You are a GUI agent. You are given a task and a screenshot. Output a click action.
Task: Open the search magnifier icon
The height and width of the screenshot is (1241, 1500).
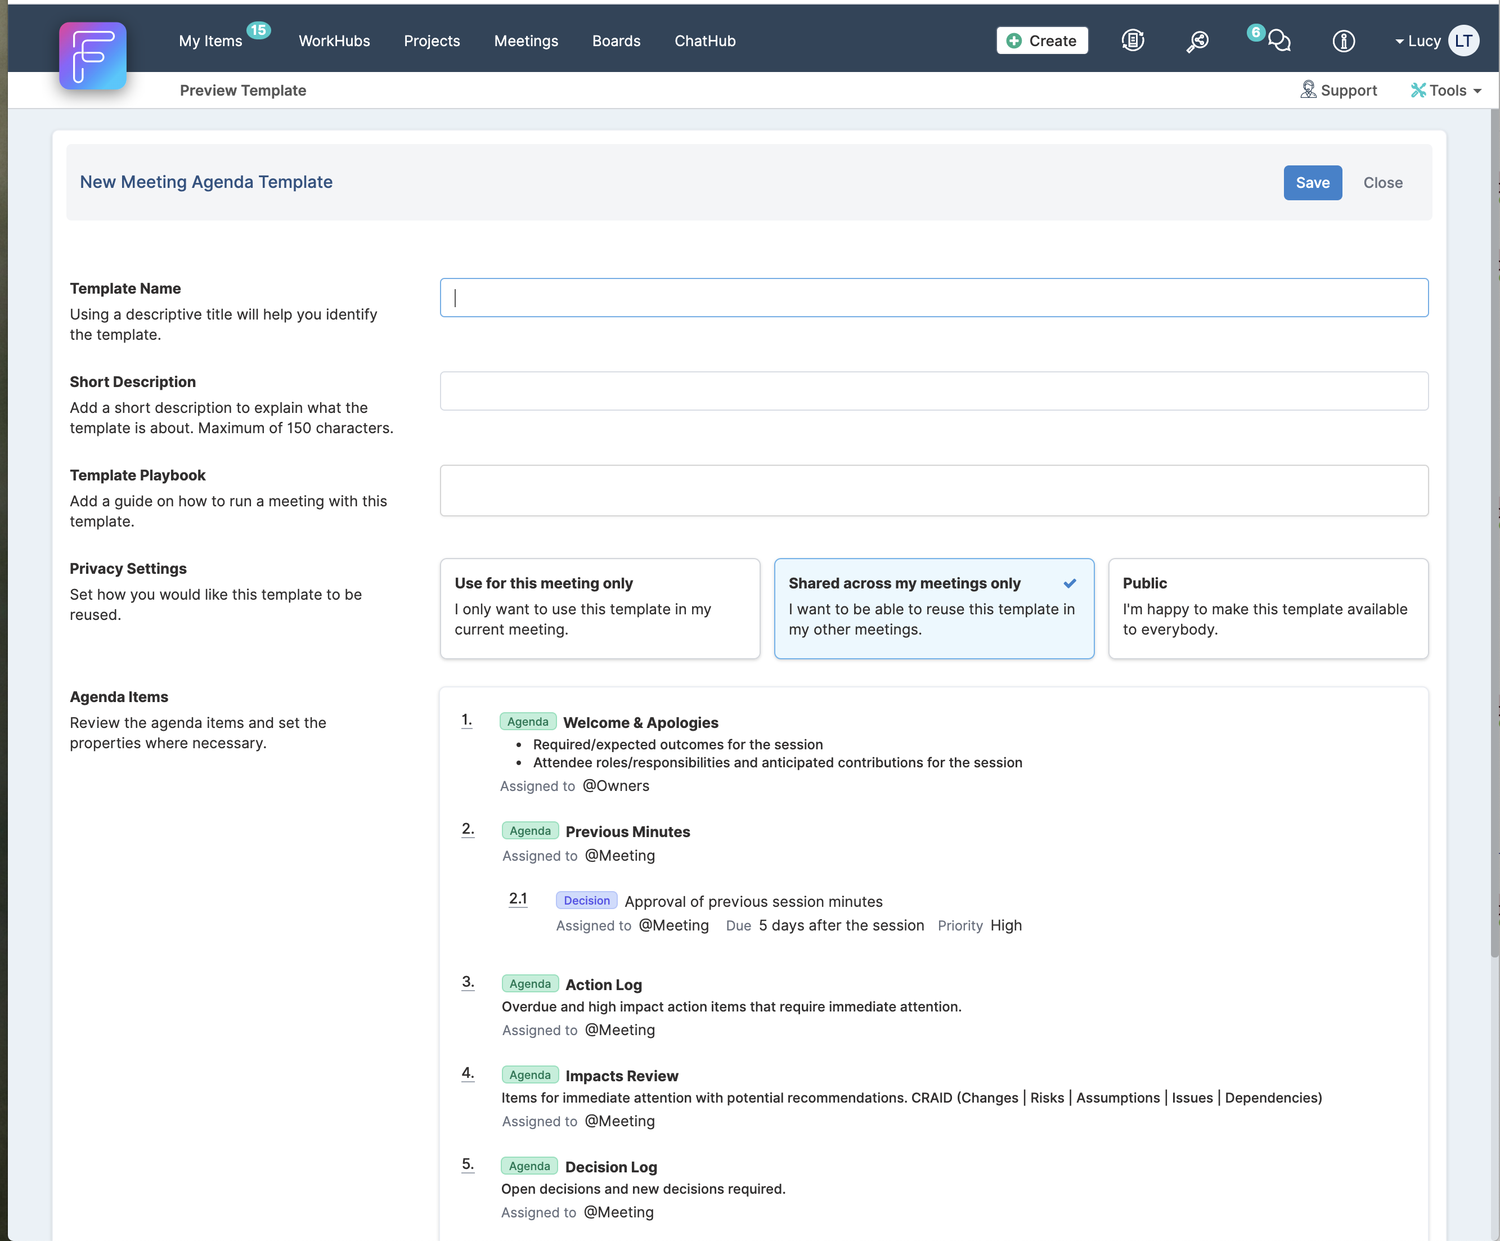point(1197,42)
